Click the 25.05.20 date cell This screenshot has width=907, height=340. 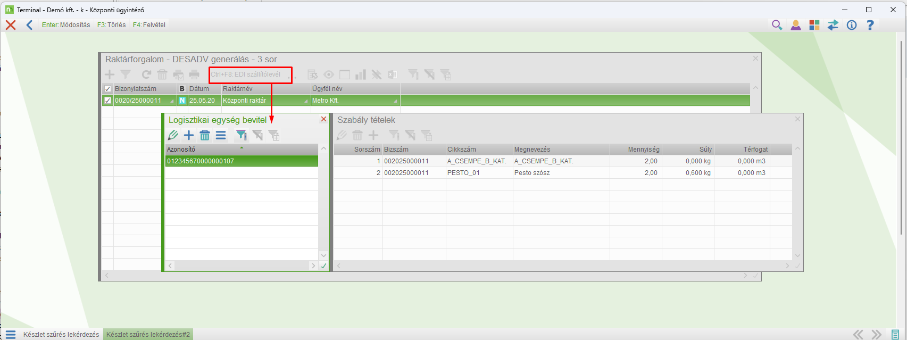coord(205,101)
